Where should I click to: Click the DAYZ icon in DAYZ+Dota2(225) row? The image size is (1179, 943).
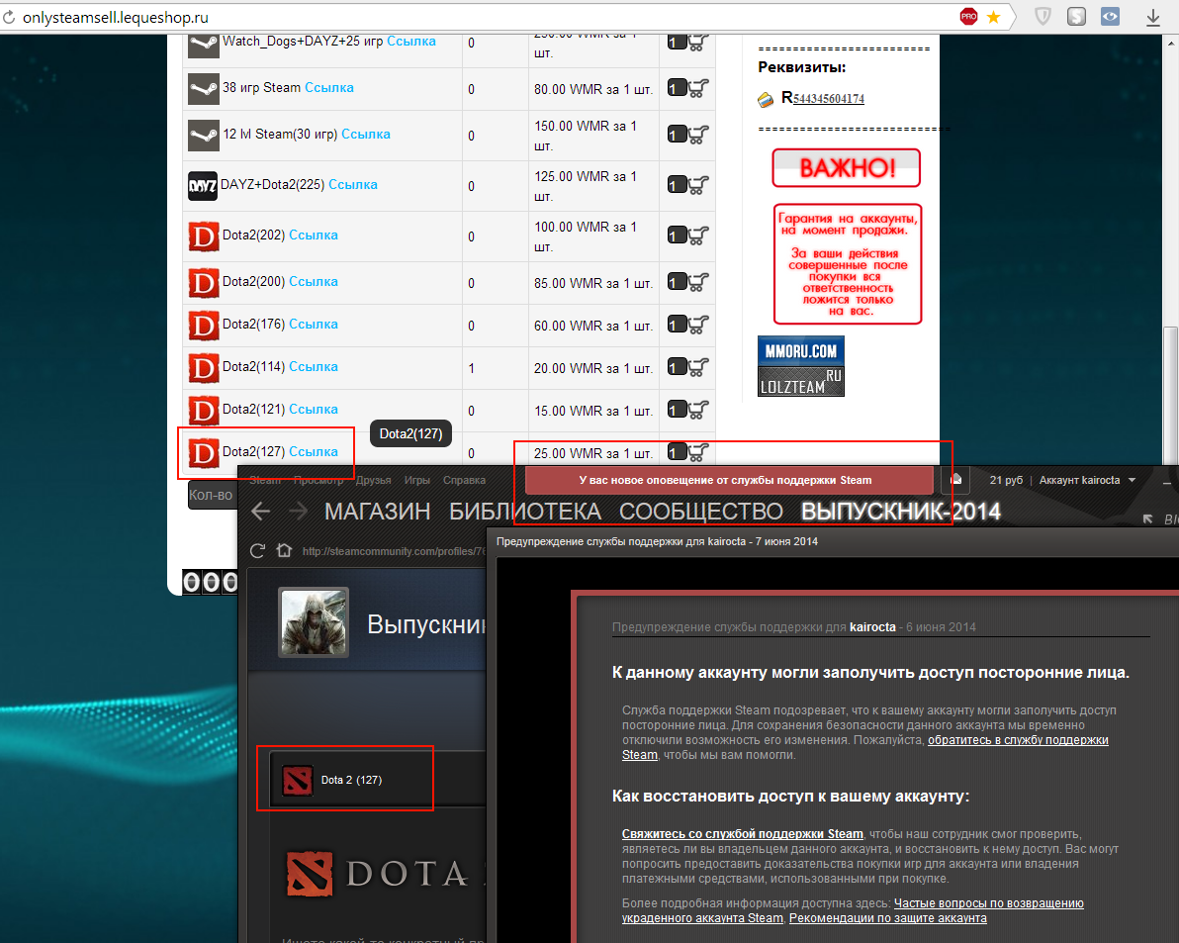pos(202,186)
